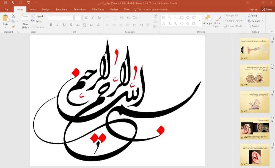Click Sign in link
The height and width of the screenshot is (168, 275).
pyautogui.click(x=253, y=9)
